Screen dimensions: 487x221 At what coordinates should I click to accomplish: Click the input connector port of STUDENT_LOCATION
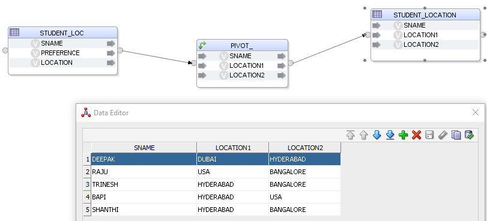[x=368, y=35]
